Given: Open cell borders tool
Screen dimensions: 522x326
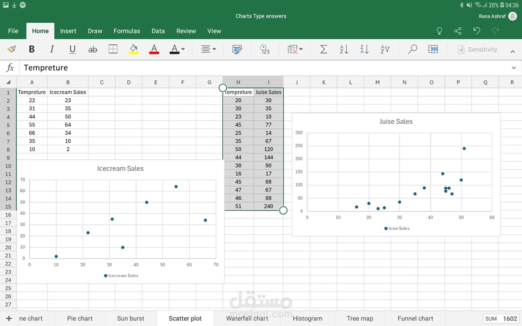Looking at the screenshot, I should (113, 49).
